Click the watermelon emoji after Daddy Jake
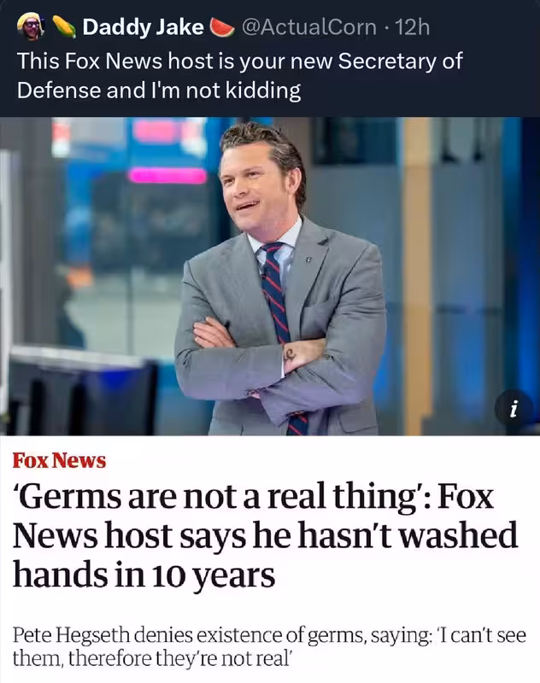 click(222, 27)
